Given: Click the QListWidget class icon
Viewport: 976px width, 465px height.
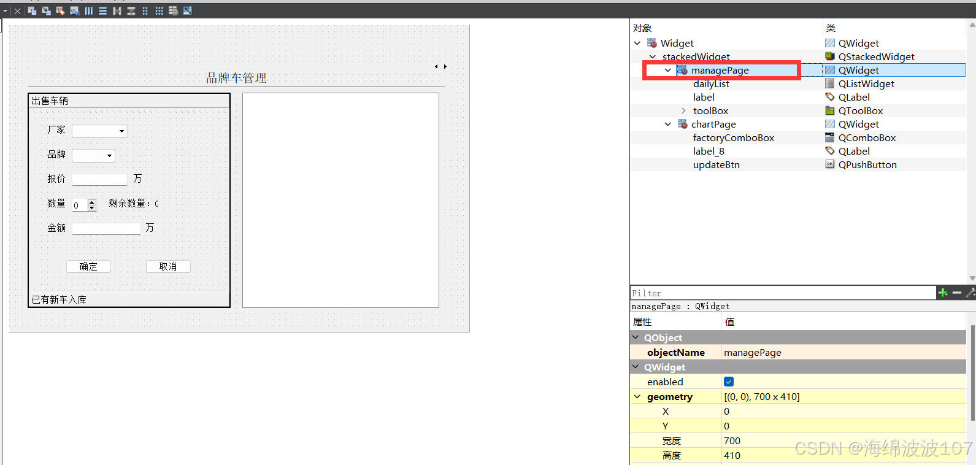Looking at the screenshot, I should (x=830, y=83).
